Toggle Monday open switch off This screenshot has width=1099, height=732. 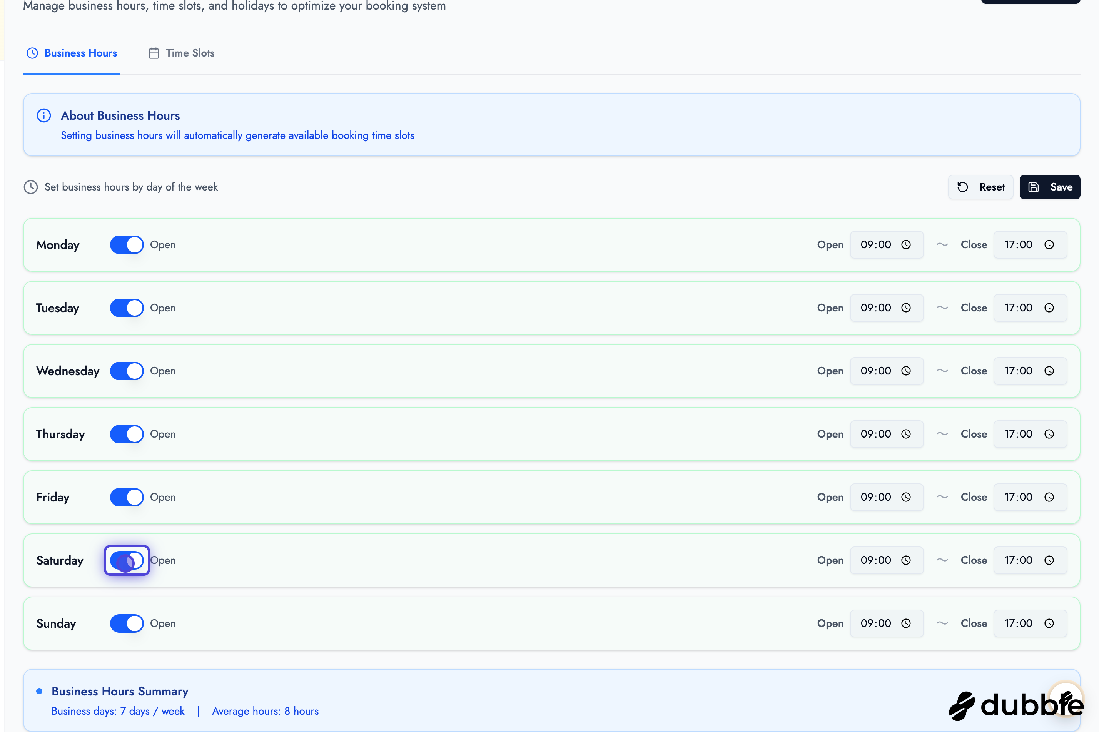[127, 245]
